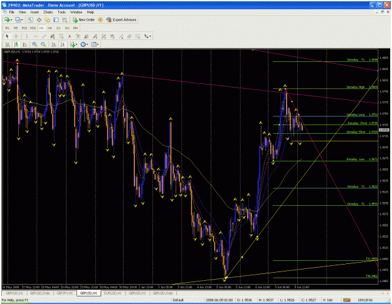The image size is (392, 304).
Task: Expand the Arrows drawing tool dropdown
Action: coord(151,37)
